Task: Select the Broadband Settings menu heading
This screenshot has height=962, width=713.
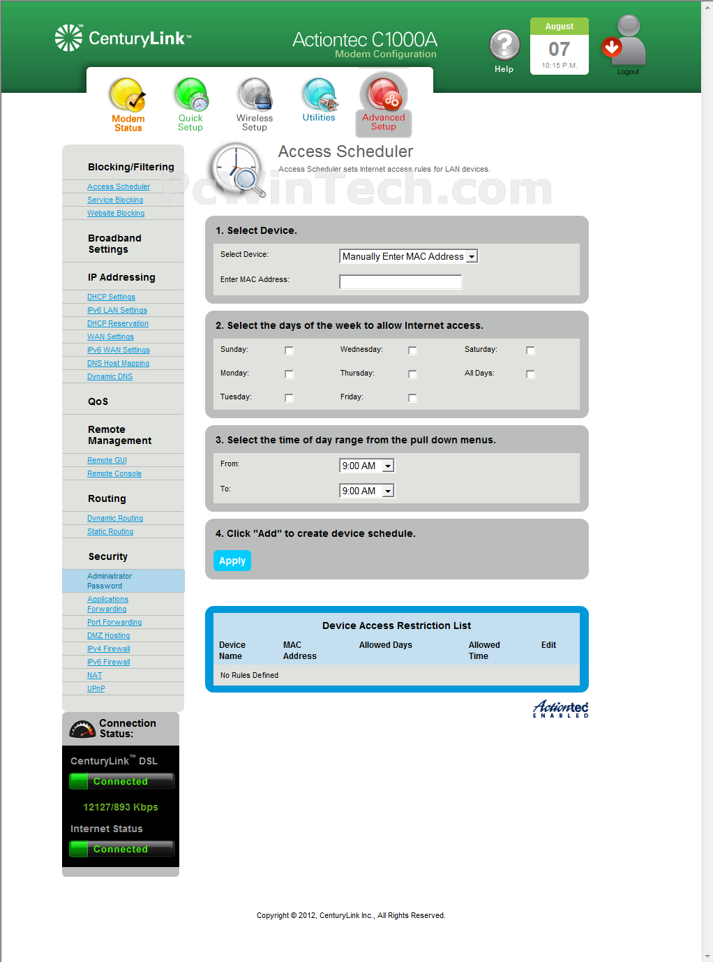Action: [114, 244]
